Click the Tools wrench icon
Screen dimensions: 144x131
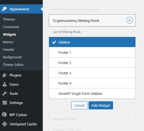[x=5, y=93]
